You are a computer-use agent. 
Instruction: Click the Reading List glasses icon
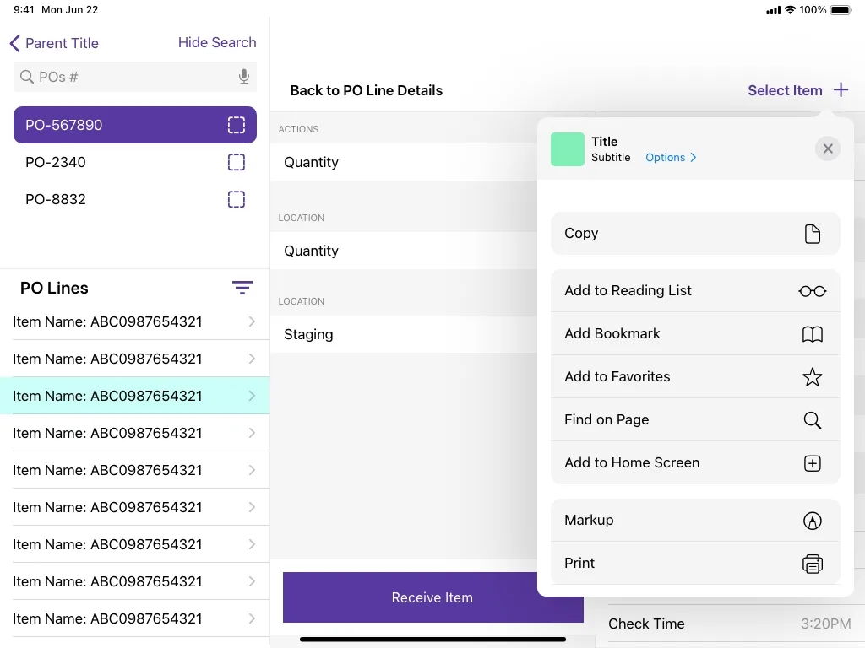[812, 291]
